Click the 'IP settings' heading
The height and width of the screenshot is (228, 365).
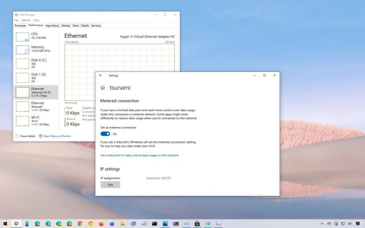tap(110, 169)
